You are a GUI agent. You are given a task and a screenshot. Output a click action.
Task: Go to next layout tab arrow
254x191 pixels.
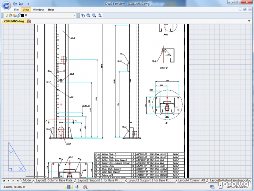pyautogui.click(x=13, y=181)
